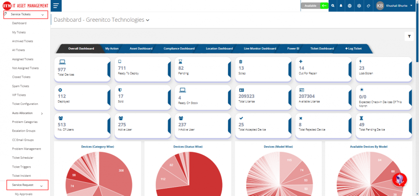Click the chatbot assistant icon
Screen dimensions: 419x196
coord(399,180)
